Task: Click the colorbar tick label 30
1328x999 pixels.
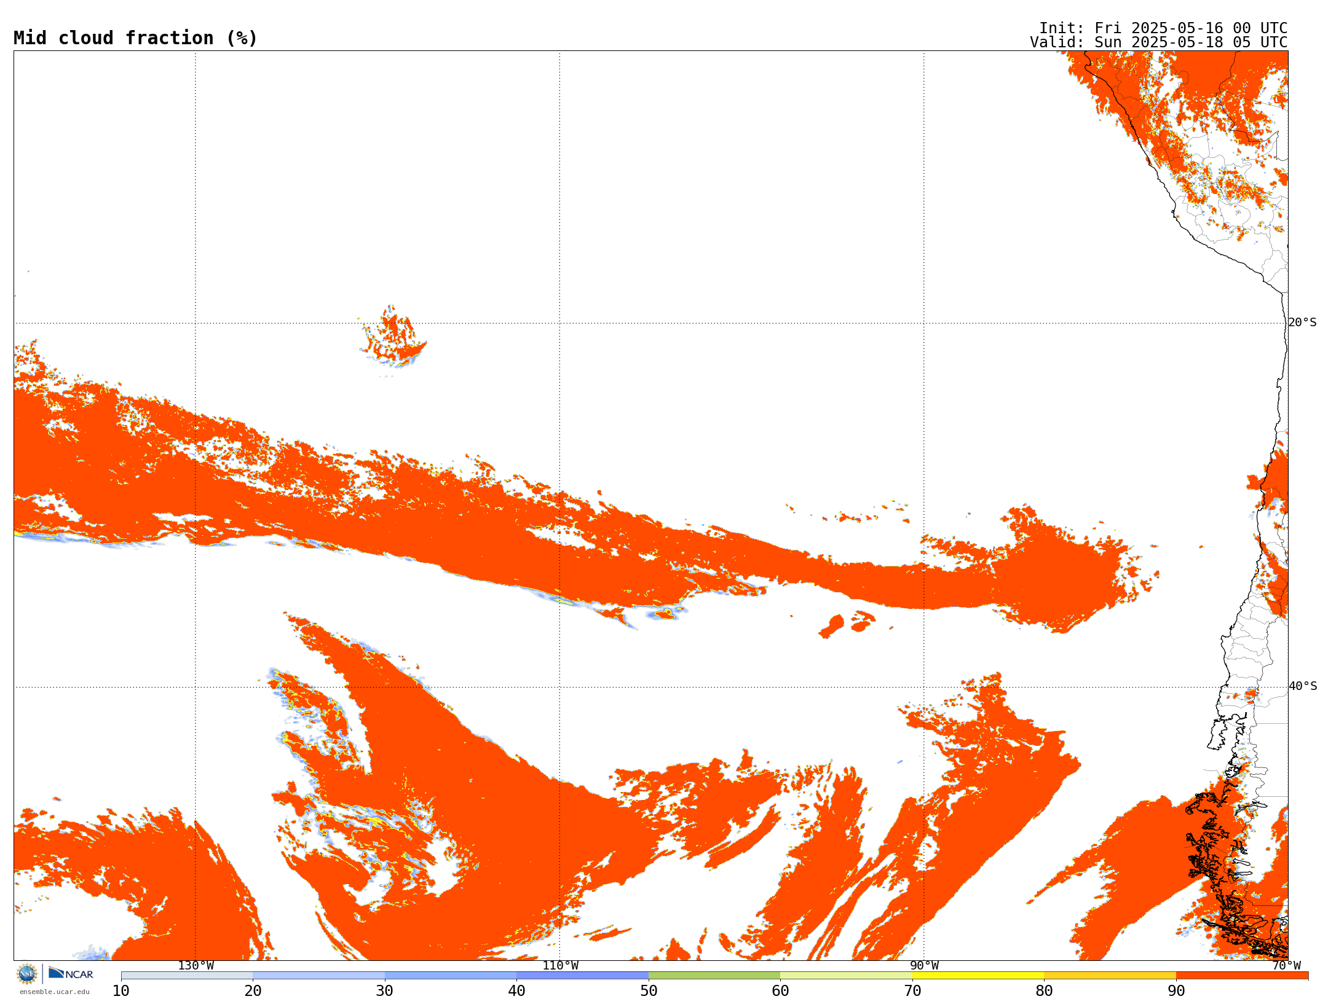Action: pyautogui.click(x=385, y=991)
